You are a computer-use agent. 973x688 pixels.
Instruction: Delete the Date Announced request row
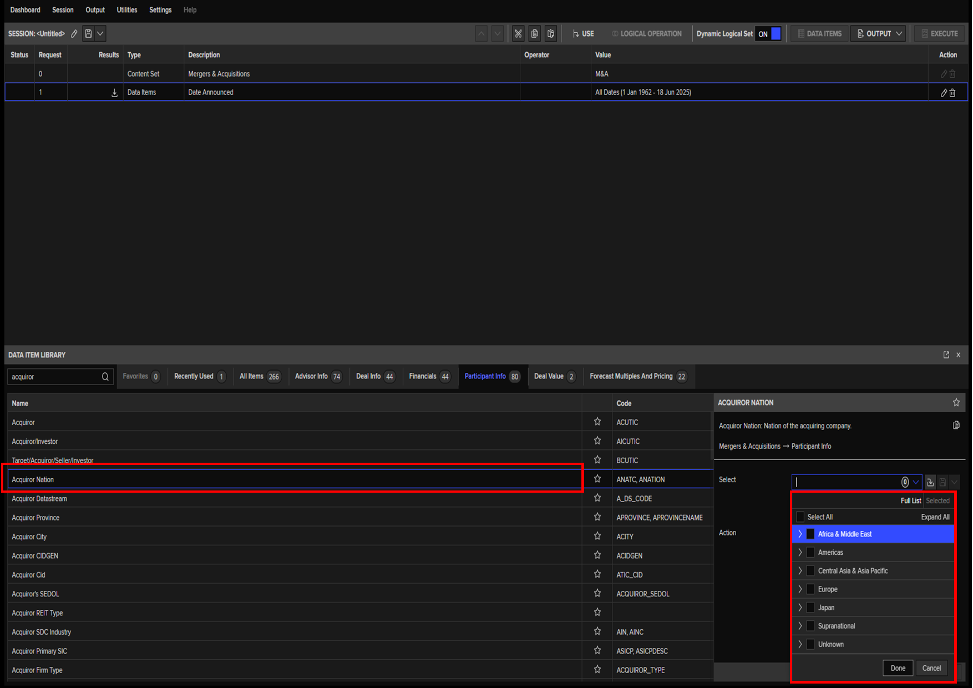[x=952, y=93]
